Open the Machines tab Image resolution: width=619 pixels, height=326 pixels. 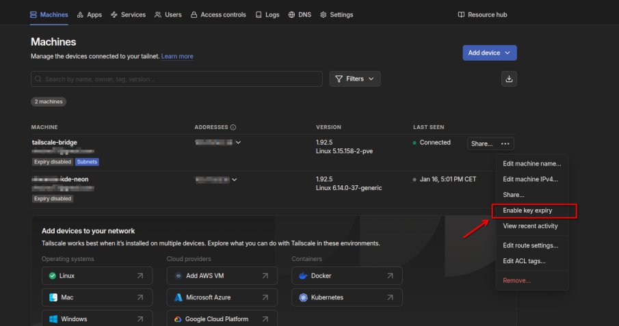[49, 14]
